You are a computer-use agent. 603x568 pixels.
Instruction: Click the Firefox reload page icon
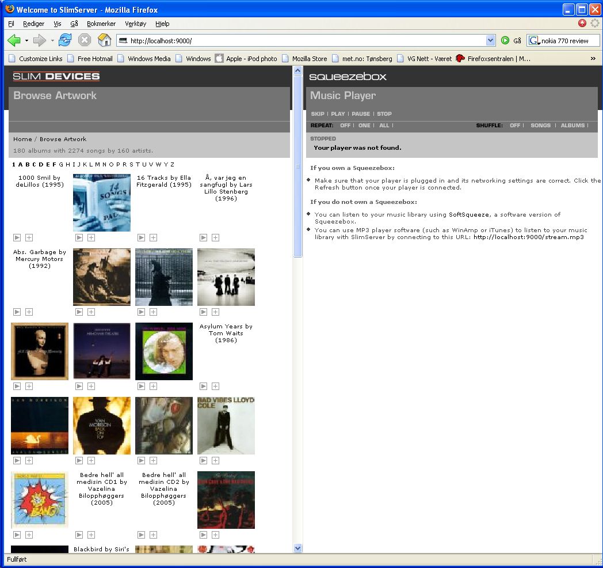(x=65, y=40)
